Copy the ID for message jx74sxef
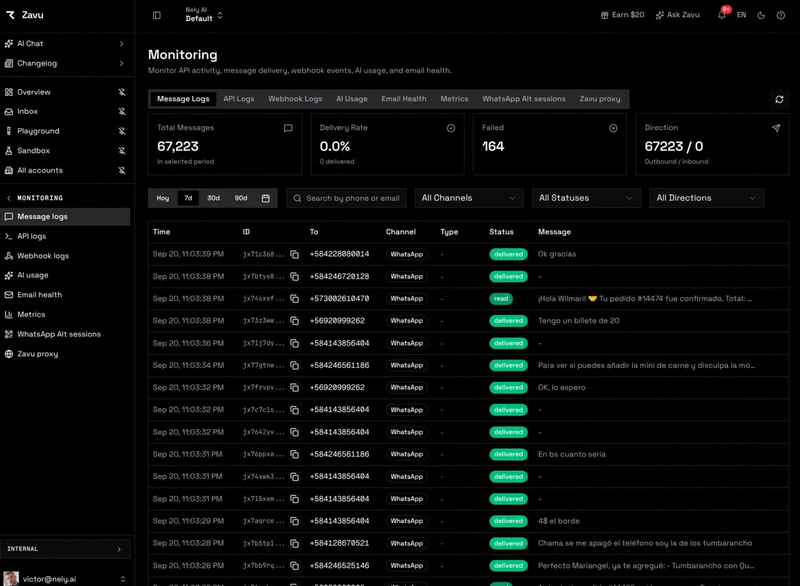 point(295,299)
